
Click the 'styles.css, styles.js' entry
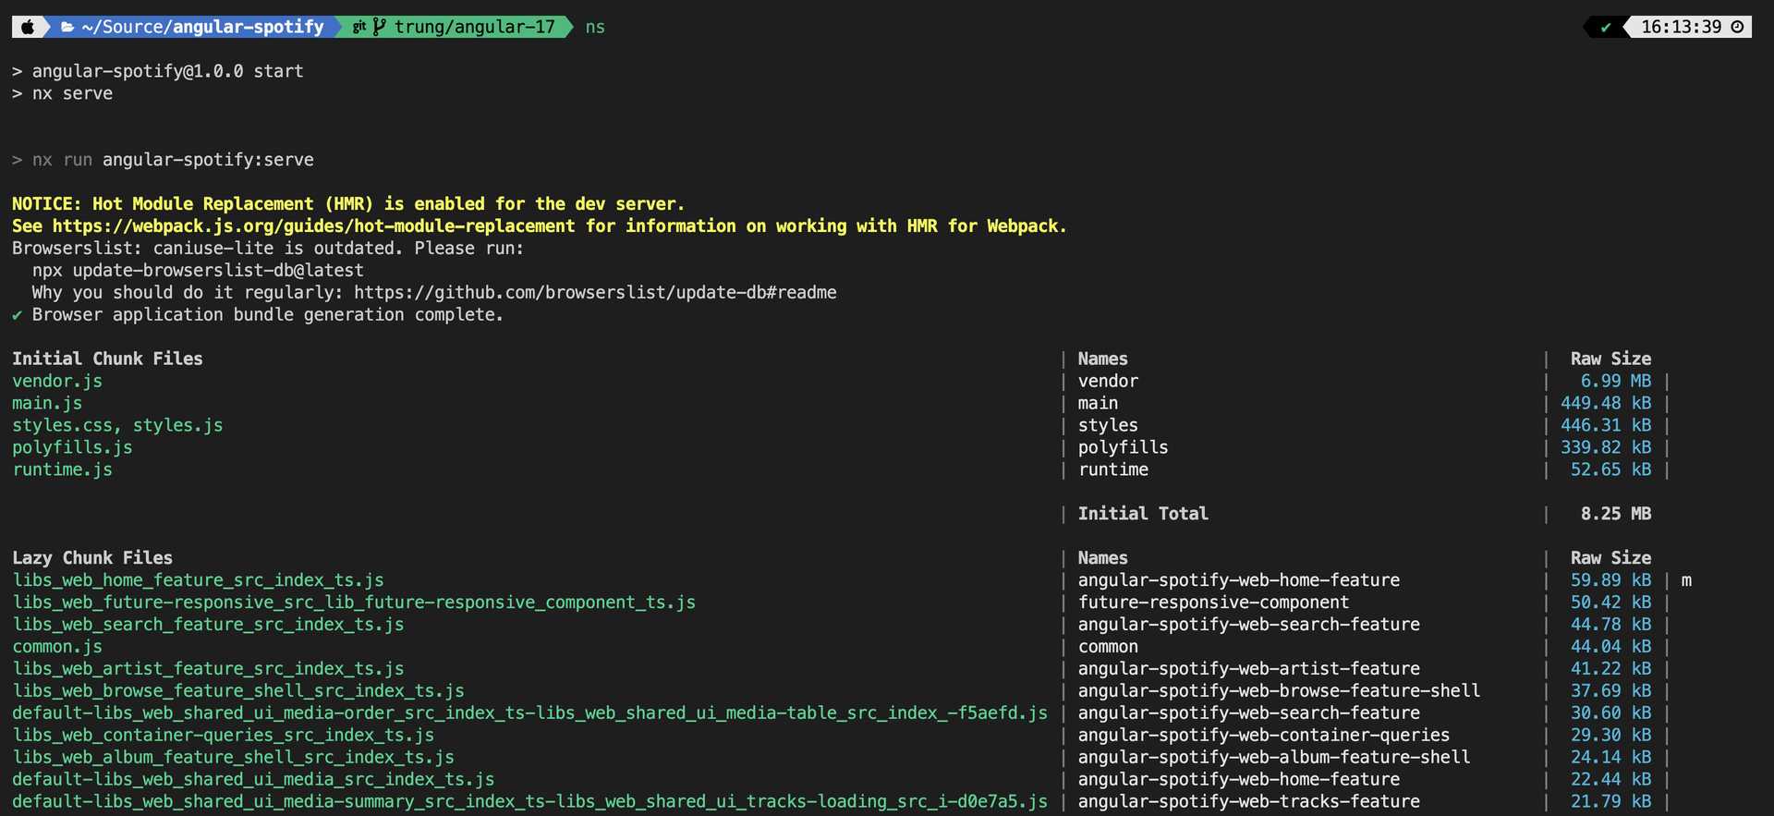pos(117,425)
